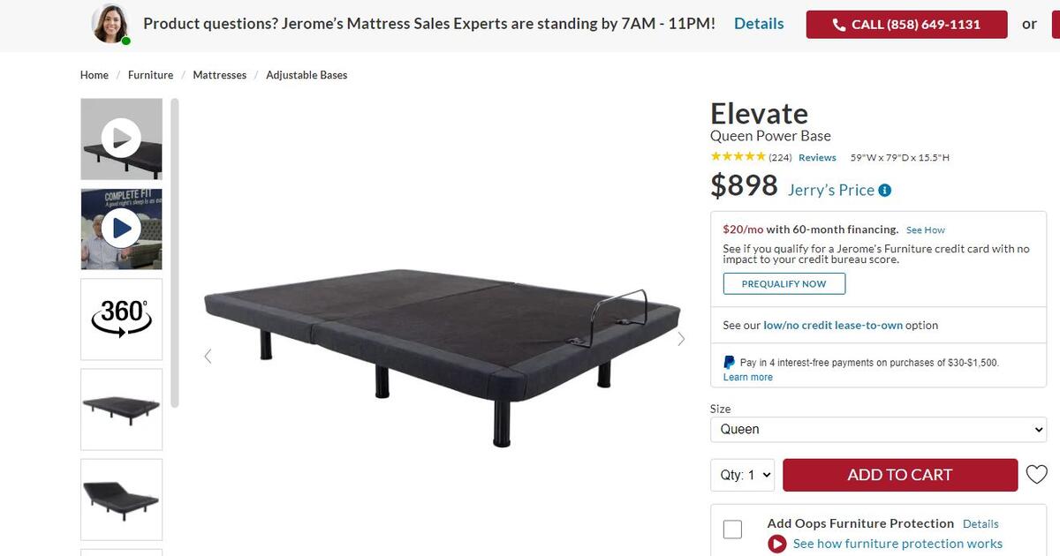
Task: Click PREQUALIFY NOW for financing
Action: click(x=784, y=283)
